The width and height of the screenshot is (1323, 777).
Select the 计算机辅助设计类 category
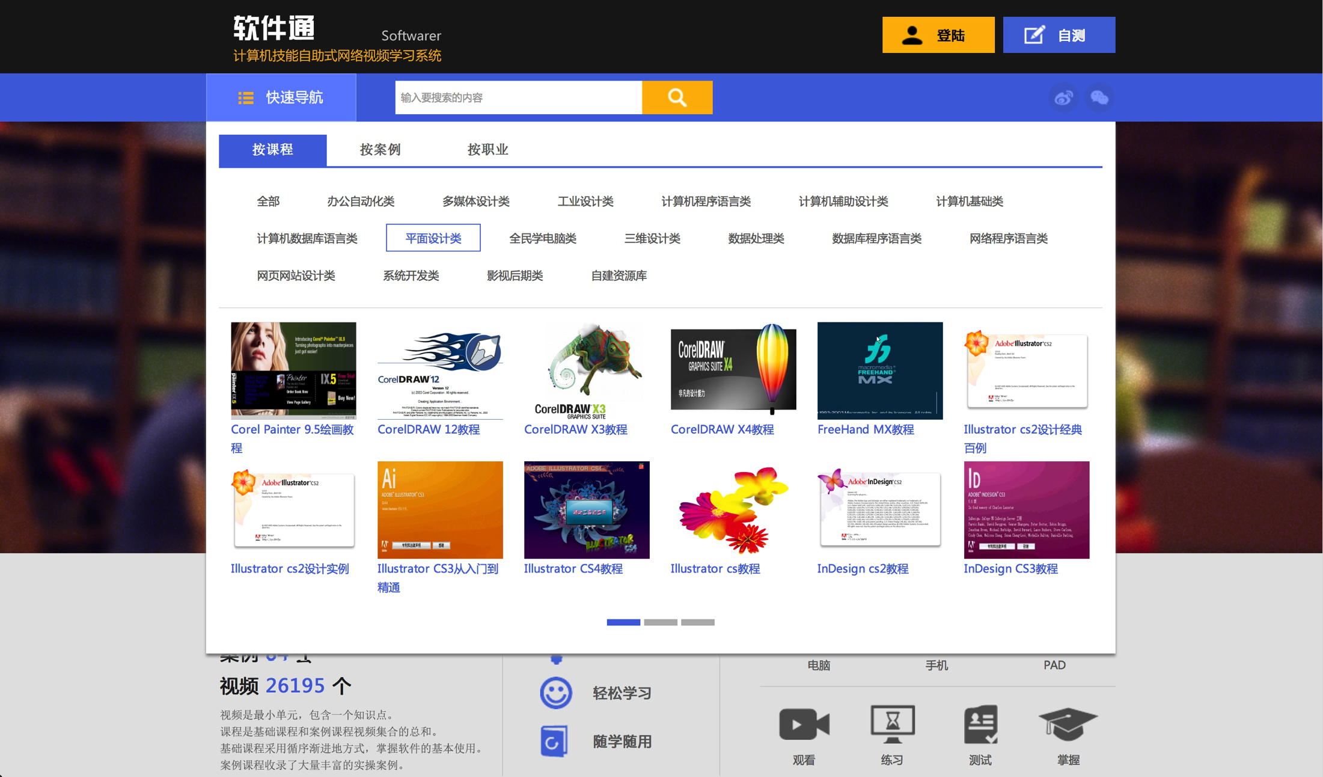tap(843, 201)
